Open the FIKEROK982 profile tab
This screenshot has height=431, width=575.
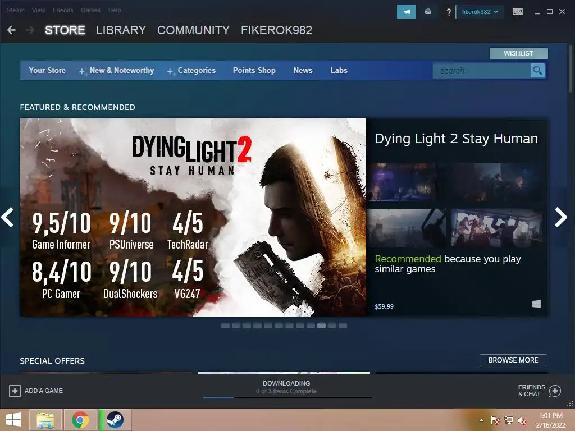click(x=276, y=30)
